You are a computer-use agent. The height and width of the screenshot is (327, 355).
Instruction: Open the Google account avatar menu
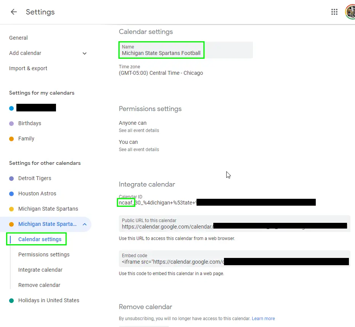[x=350, y=12]
